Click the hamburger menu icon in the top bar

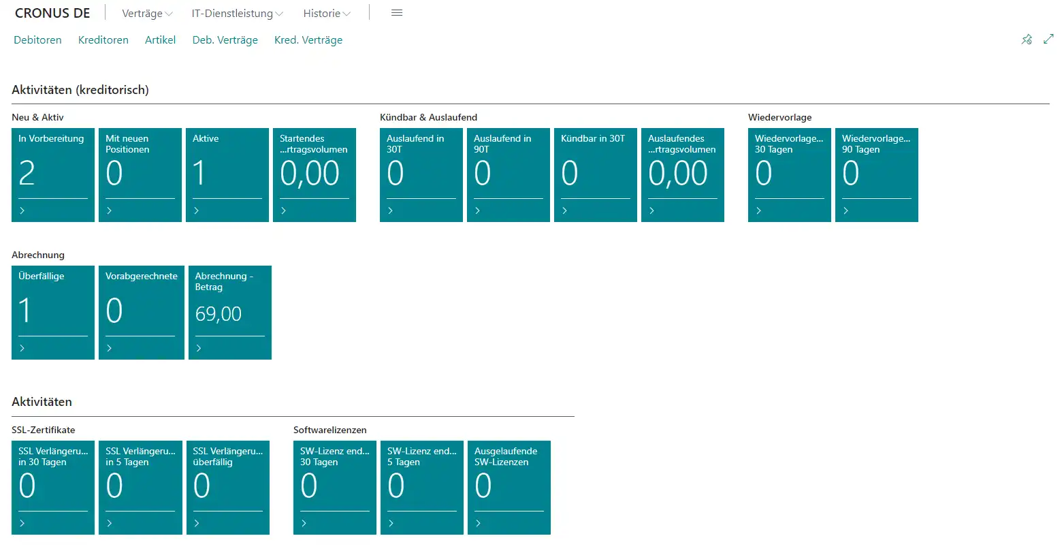point(397,13)
